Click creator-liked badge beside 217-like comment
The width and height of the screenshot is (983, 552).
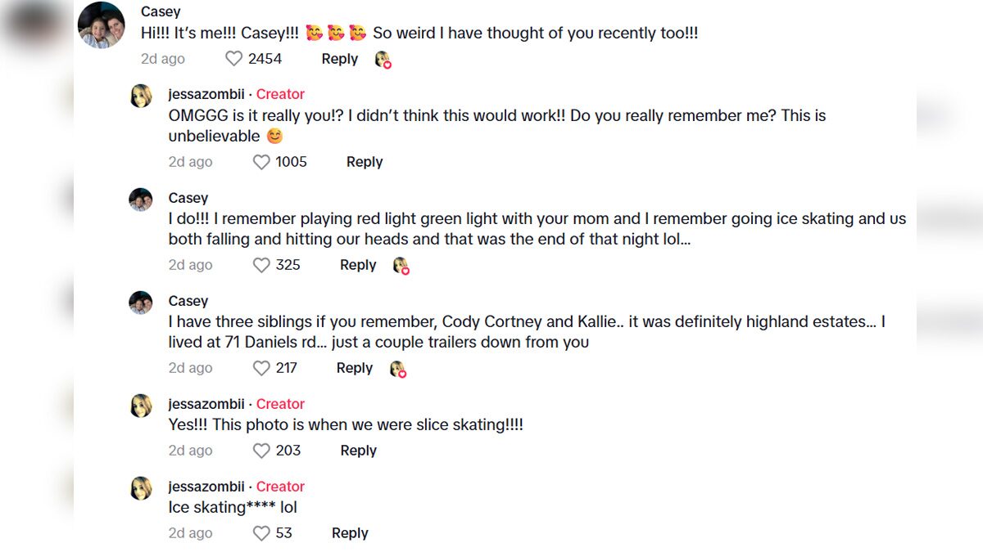tap(397, 369)
